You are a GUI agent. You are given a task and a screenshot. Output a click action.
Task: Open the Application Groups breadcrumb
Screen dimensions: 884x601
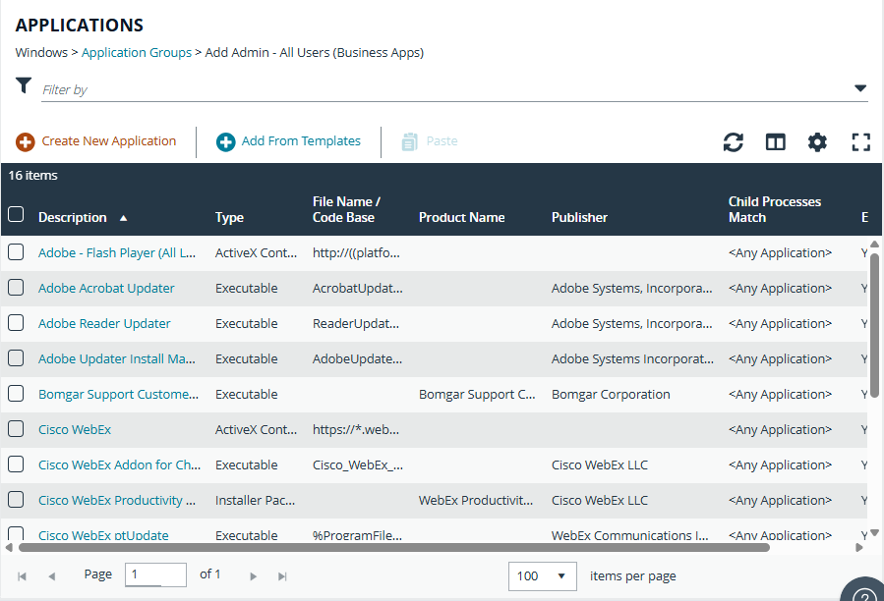(136, 52)
